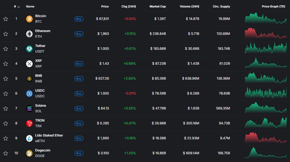Sort by Volume (24H) column header
This screenshot has height=162, width=290.
click(189, 7)
